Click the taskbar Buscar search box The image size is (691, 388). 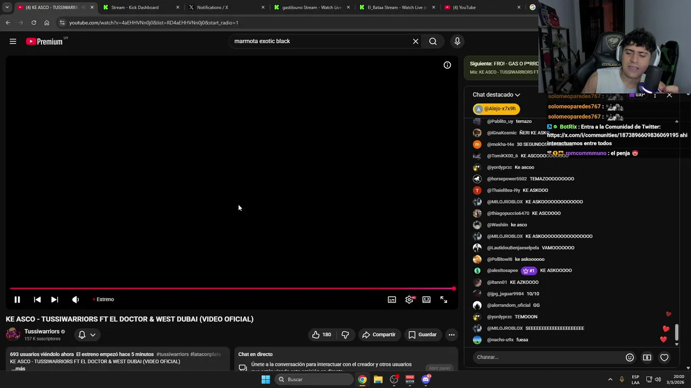click(x=315, y=379)
